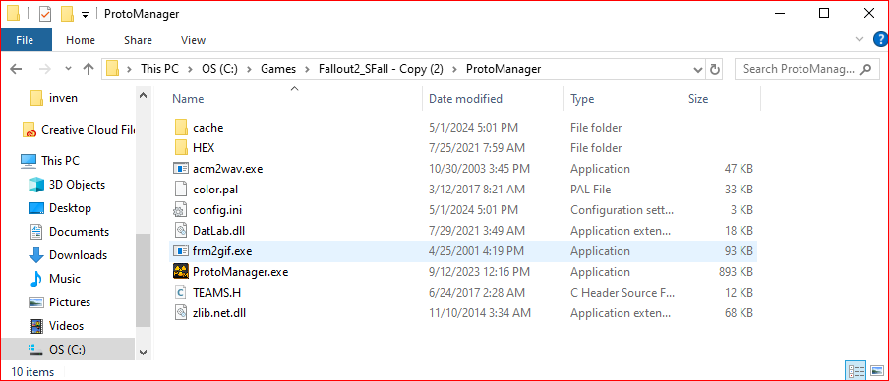Expand the chevron after Games in breadcrumb
889x381 pixels.
pyautogui.click(x=307, y=69)
